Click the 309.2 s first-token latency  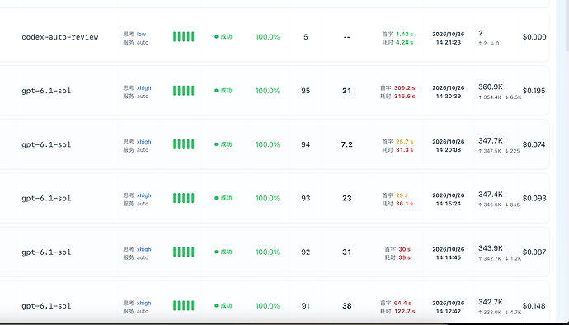coord(405,88)
